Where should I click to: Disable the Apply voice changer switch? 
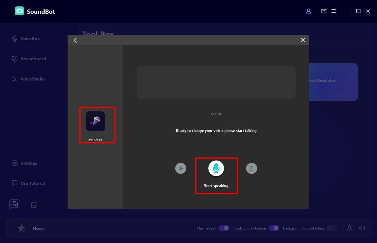pyautogui.click(x=274, y=228)
